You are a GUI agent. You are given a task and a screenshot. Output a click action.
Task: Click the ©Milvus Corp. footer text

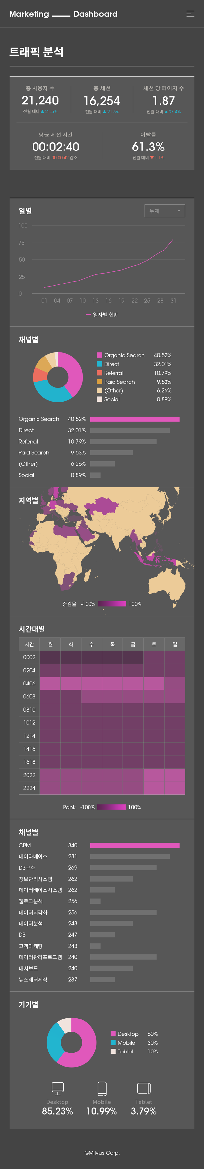coord(102,1153)
